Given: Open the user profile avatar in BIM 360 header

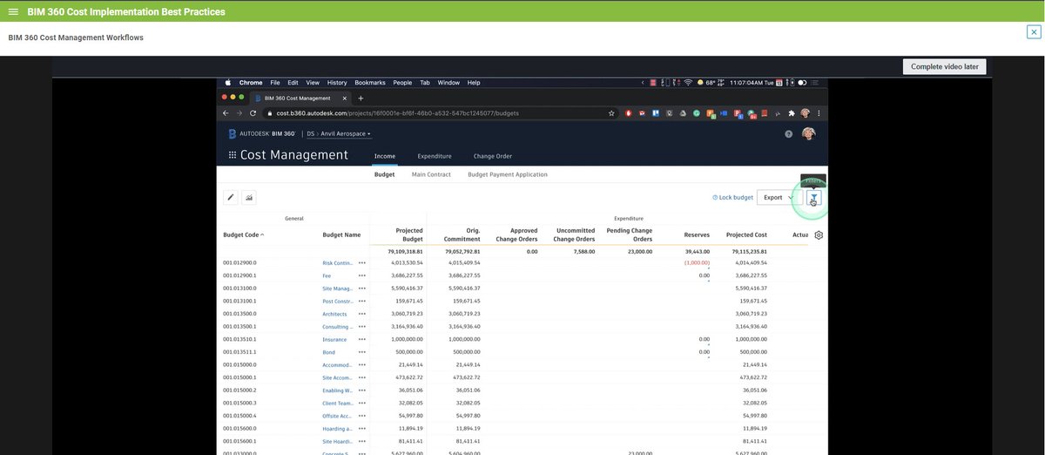Looking at the screenshot, I should click(x=809, y=133).
